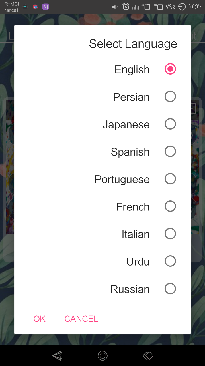Choose the Persian radio button
The height and width of the screenshot is (366, 205).
coord(170,97)
